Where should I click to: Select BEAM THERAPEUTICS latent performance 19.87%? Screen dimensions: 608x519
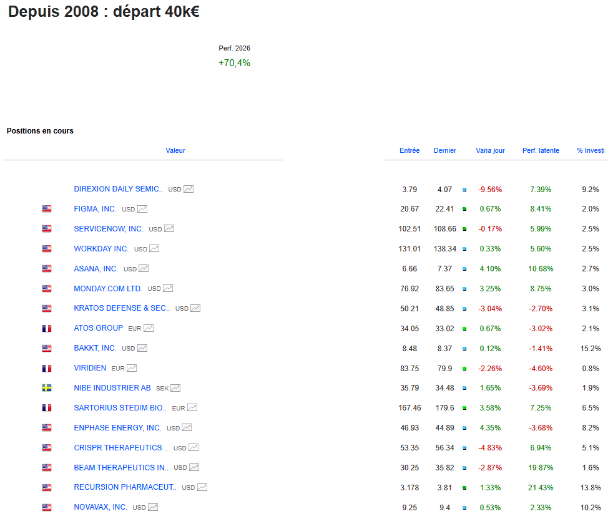point(541,468)
